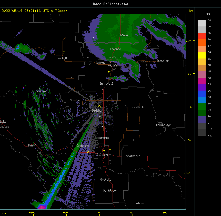The image size is (221, 216).
Task: Click the Base_Reflectivity title text
Action: [110, 4]
